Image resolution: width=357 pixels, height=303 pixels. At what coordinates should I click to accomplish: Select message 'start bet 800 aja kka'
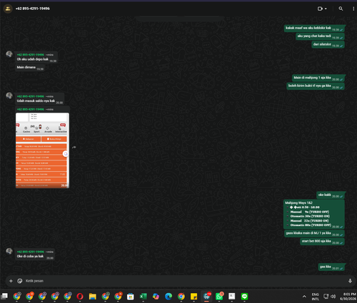[x=323, y=242]
